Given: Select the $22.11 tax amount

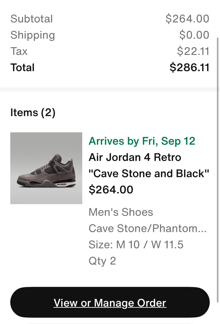Looking at the screenshot, I should [x=193, y=51].
